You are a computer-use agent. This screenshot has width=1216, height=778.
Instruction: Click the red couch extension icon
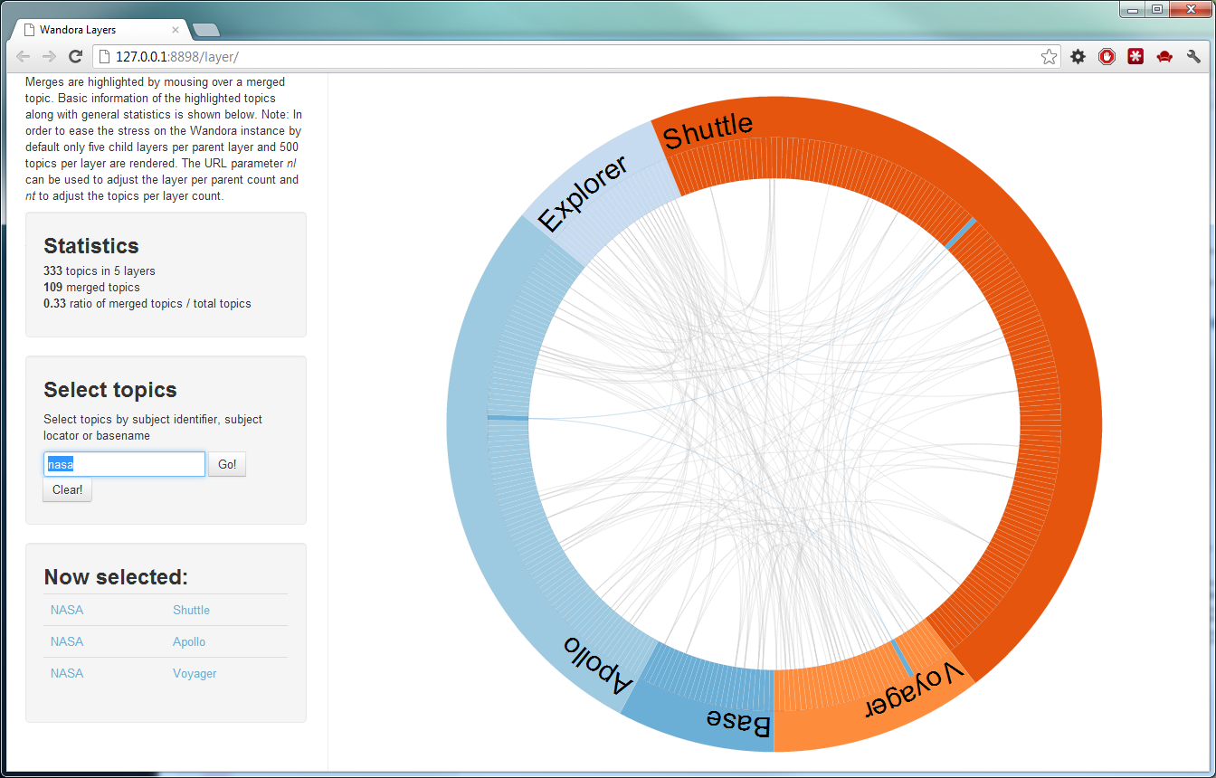1164,57
